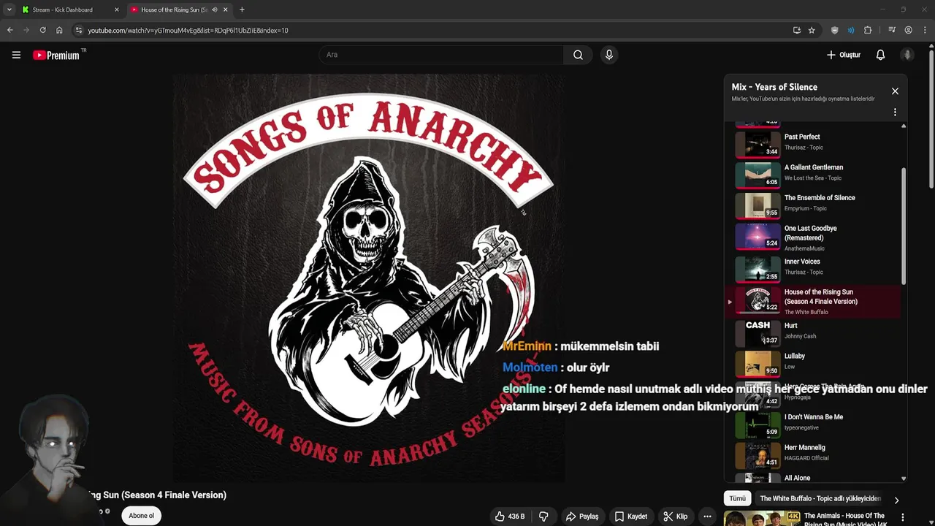Image resolution: width=935 pixels, height=526 pixels.
Task: Close the House of the Rising Sun tab
Action: 226,9
